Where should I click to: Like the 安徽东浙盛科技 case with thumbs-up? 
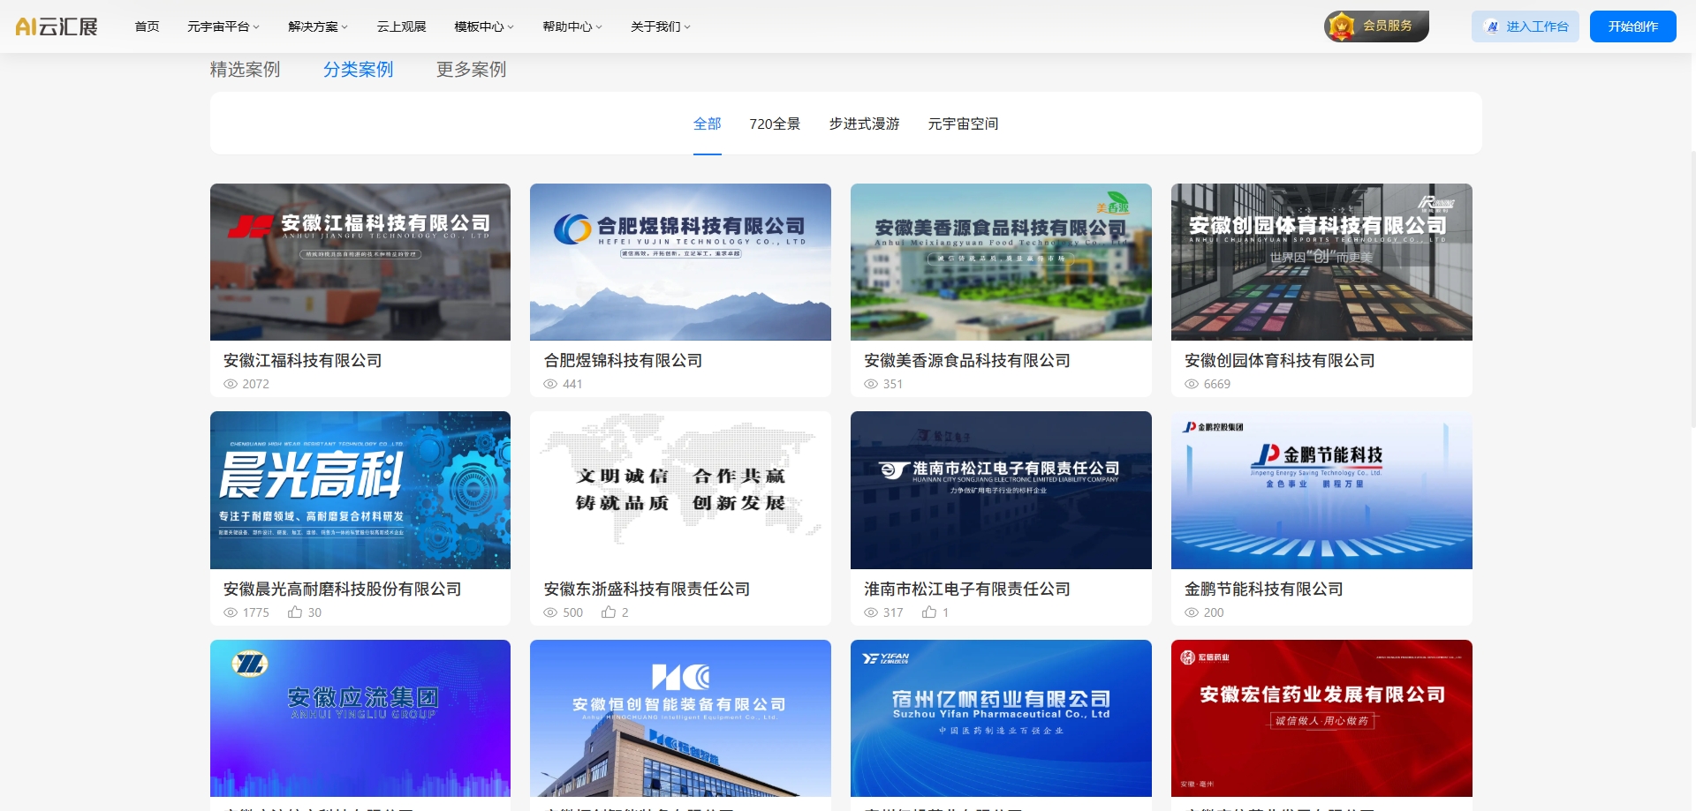609,612
